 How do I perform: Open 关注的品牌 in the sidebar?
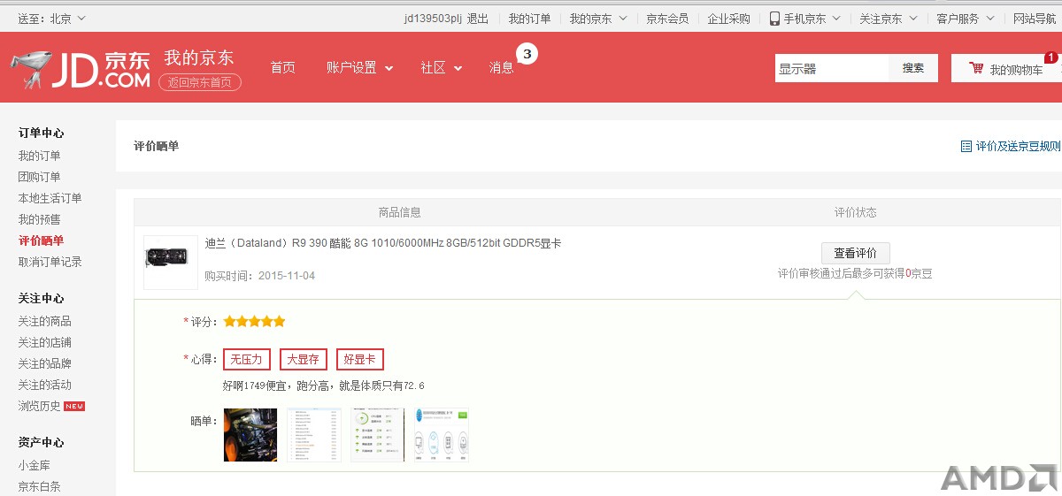point(45,363)
